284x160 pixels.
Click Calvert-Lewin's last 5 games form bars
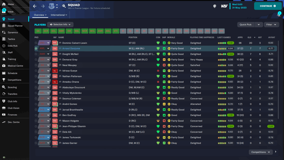coord(222,43)
